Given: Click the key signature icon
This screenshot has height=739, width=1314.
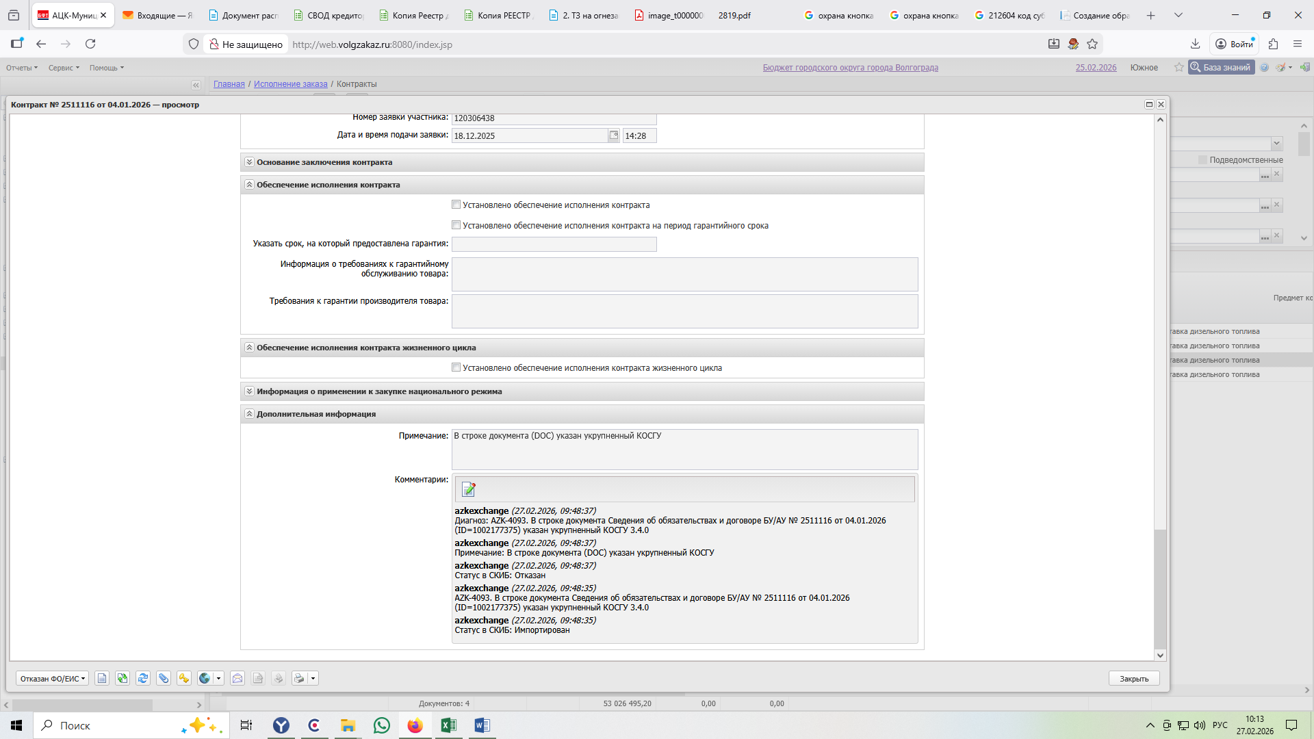Looking at the screenshot, I should [184, 678].
